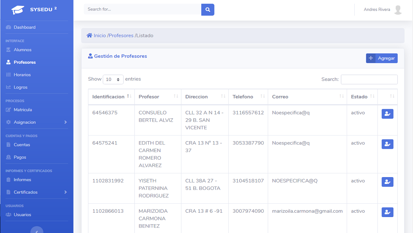Edit professor EDITH DEL CARMEN ROMERO

point(387,144)
